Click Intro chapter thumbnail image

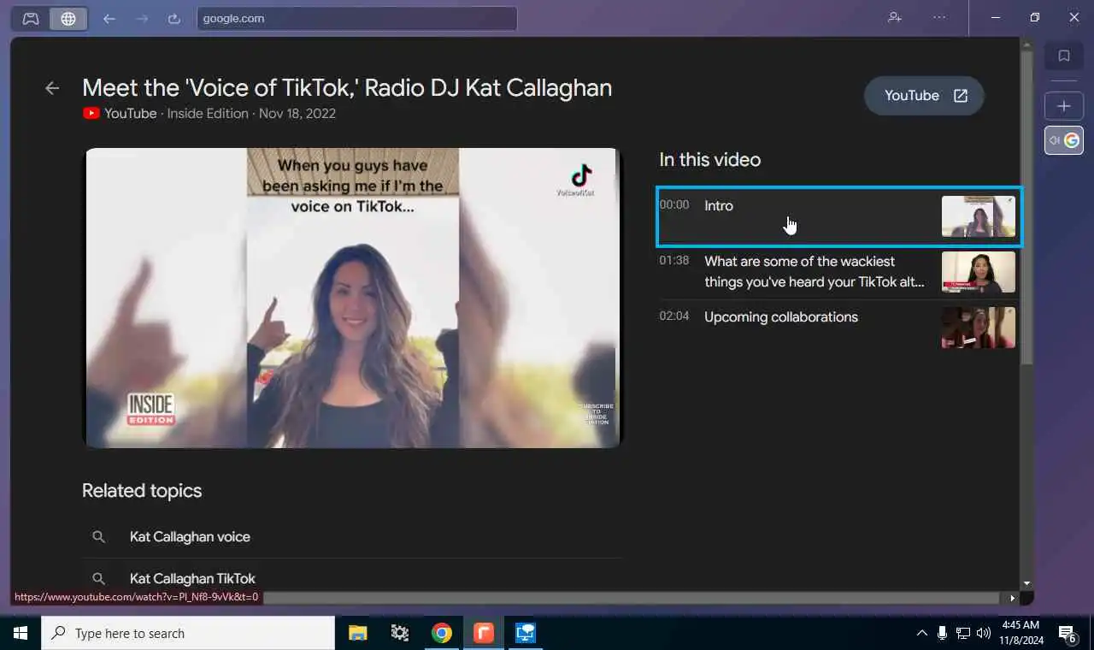(979, 216)
